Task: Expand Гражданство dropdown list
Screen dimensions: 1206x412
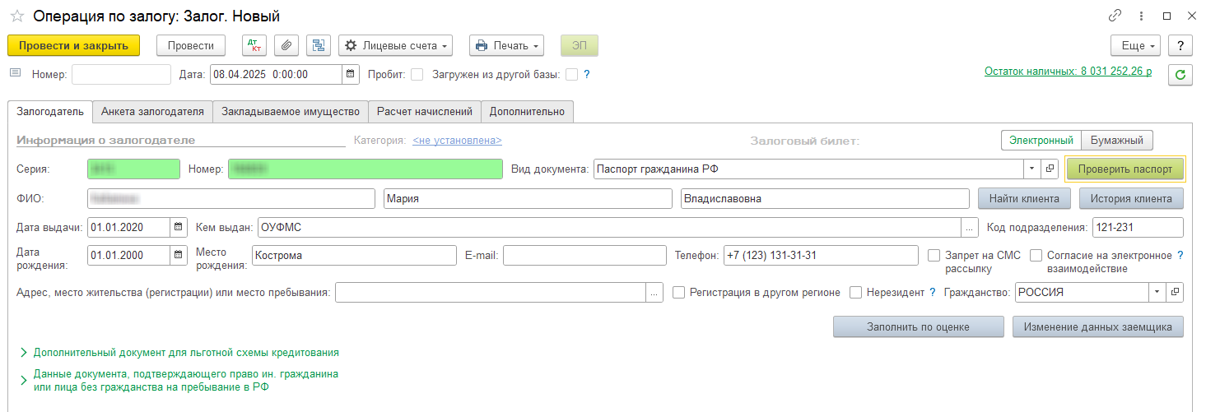Action: click(x=1158, y=292)
